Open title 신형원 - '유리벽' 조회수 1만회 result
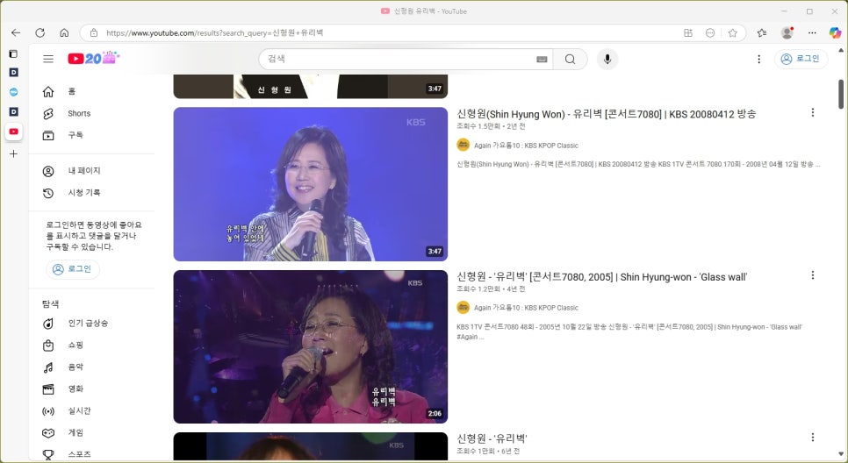 click(492, 438)
